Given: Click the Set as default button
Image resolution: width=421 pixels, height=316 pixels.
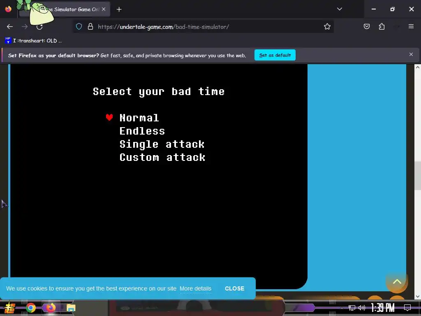Looking at the screenshot, I should point(275,55).
